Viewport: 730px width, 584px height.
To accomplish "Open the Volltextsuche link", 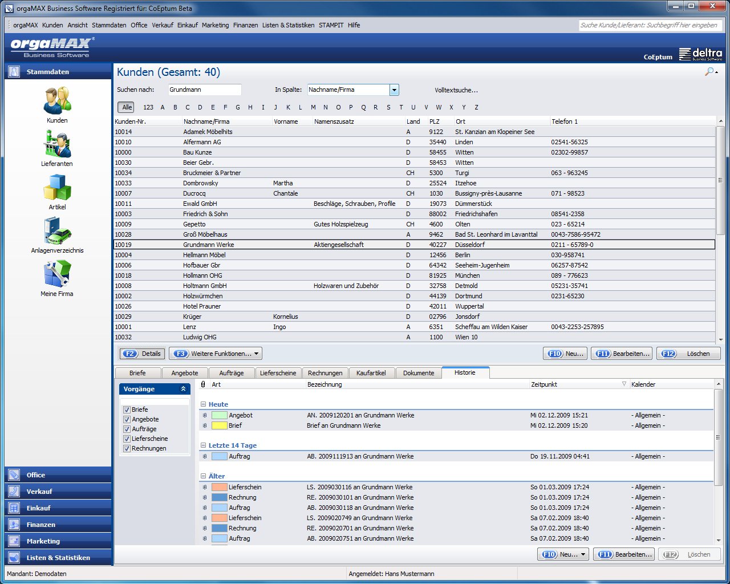I will click(456, 90).
